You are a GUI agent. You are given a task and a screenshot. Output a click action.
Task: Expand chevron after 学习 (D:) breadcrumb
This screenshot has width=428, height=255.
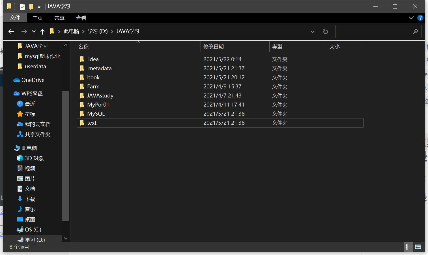coord(112,31)
